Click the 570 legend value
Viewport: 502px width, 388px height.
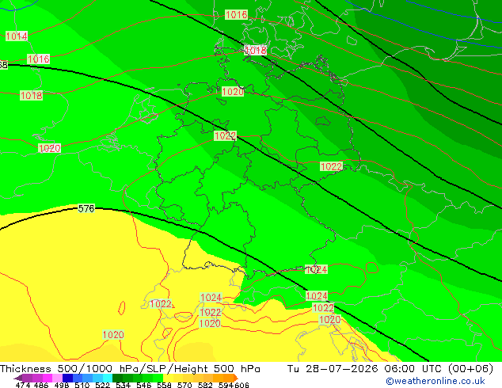184,385
